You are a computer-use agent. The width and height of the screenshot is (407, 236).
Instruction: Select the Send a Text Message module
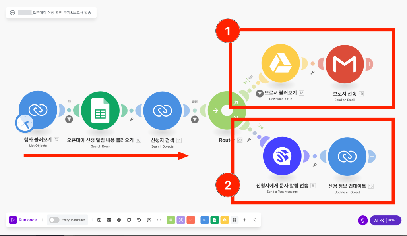pyautogui.click(x=282, y=157)
